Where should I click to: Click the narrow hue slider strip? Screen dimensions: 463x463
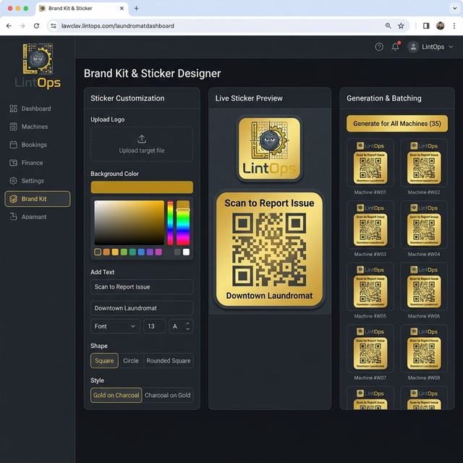point(170,223)
